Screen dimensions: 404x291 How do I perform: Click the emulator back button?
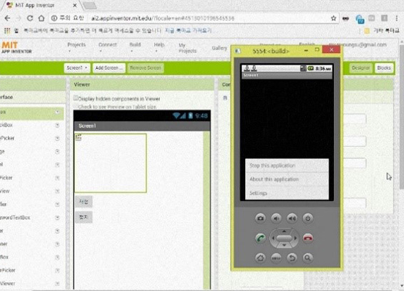(x=292, y=258)
